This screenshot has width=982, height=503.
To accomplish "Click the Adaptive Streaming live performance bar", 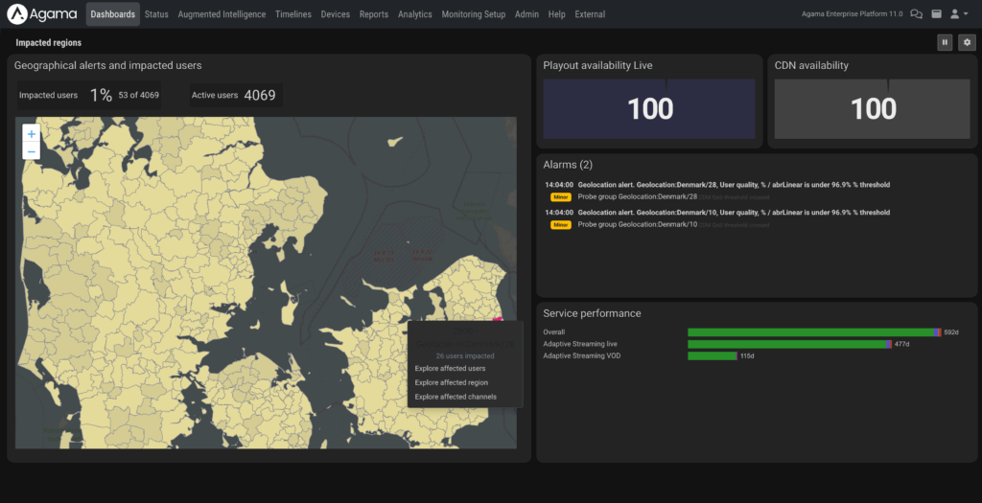I will (789, 344).
